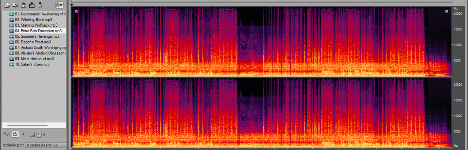
Task: Click 10000 on lower channel frequency scale
Action: click(x=458, y=116)
